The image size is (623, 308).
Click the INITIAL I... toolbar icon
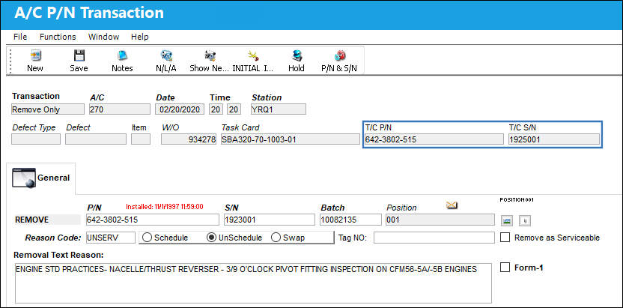[x=253, y=55]
